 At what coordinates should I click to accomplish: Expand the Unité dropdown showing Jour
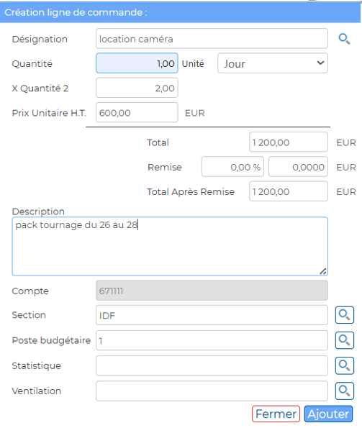click(x=273, y=63)
